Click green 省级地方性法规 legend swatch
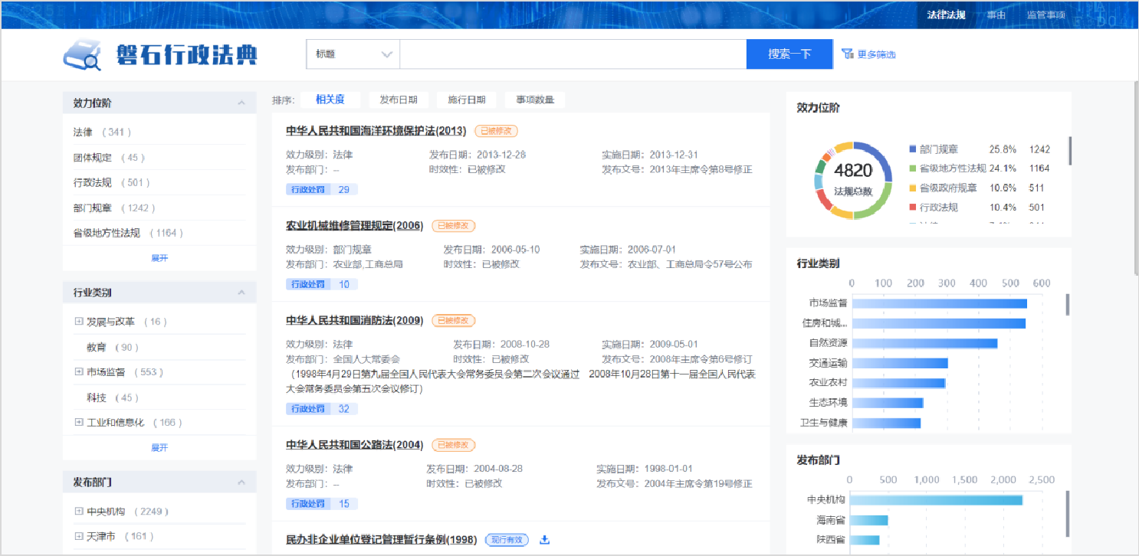The width and height of the screenshot is (1139, 556). (912, 168)
